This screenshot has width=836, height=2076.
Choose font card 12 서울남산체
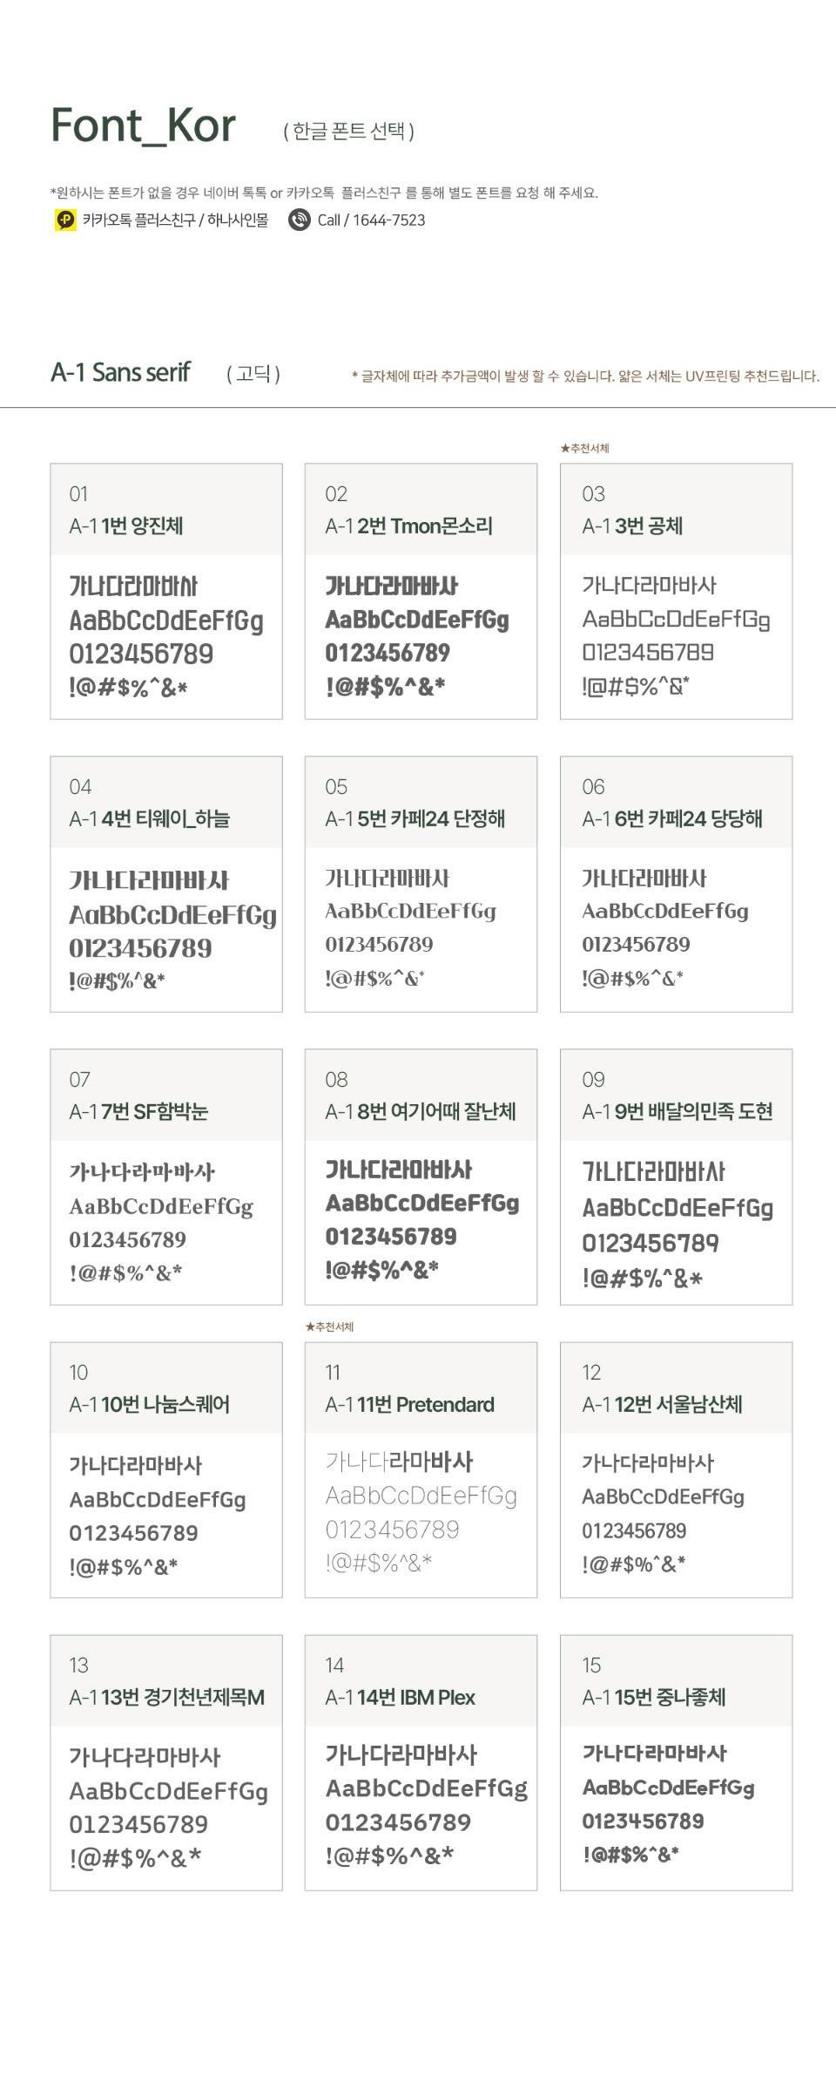click(x=676, y=1469)
